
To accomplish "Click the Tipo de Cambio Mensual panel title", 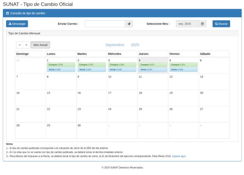I will pos(24,33).
